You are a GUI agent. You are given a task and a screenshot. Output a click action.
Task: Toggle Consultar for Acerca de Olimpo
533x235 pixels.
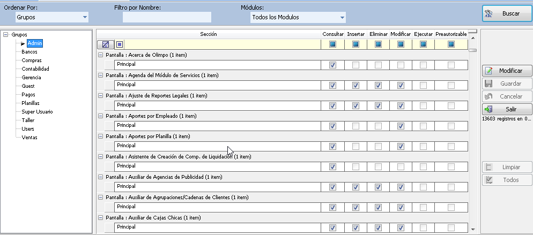pos(332,65)
